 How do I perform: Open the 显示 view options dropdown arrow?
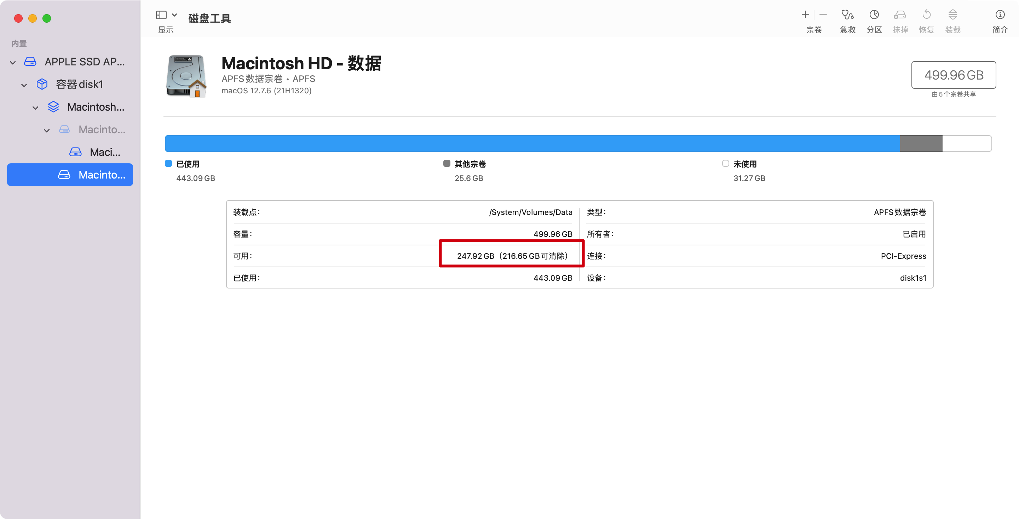(174, 15)
